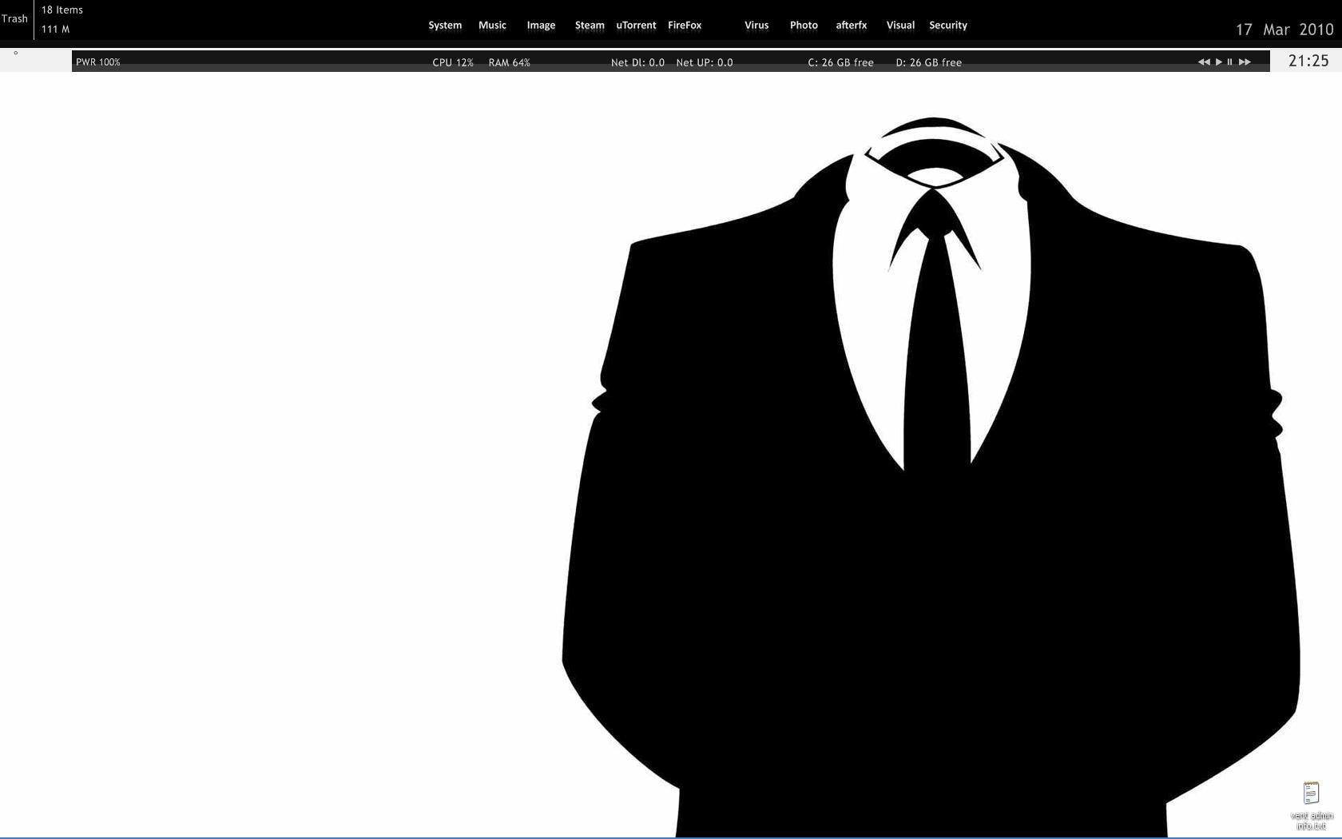Skip to previous track with rewind button
1342x839 pixels.
point(1204,62)
